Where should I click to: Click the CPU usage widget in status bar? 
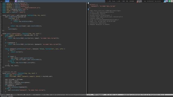point(139,1)
